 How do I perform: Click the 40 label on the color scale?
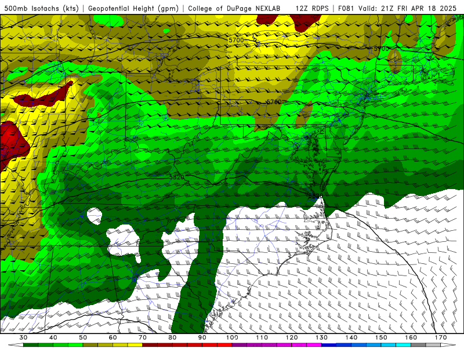tap(53, 338)
